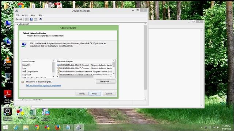
Task: Click the Jaiswal computer name in tree
Action: click(x=25, y=24)
